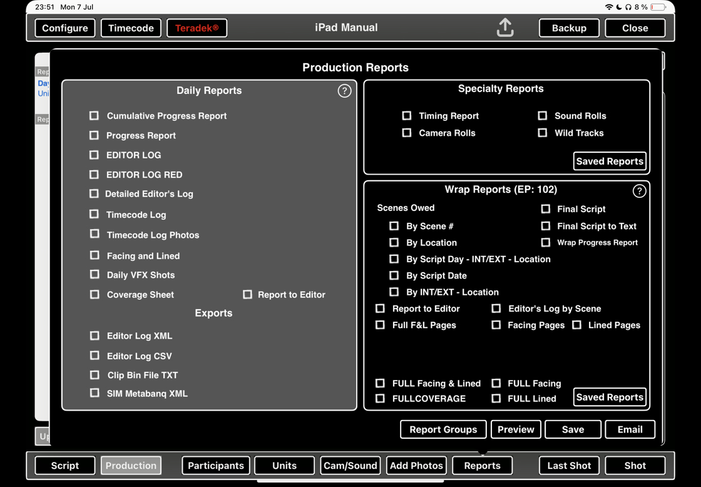Screen dimensions: 701x487
Task: Select Clip Bin File TXT export
Action: click(95, 375)
